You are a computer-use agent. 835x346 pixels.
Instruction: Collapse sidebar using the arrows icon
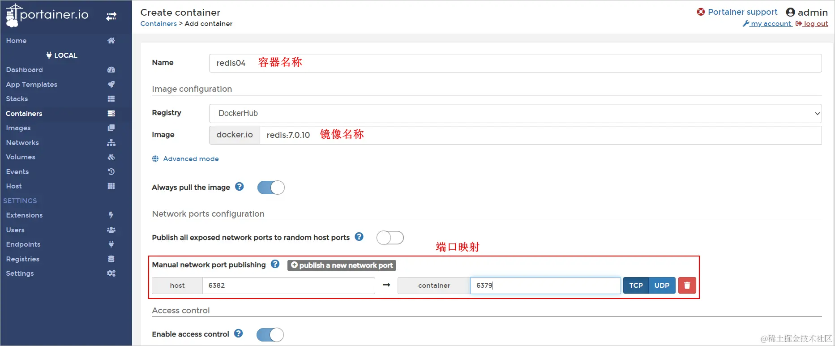(x=111, y=17)
